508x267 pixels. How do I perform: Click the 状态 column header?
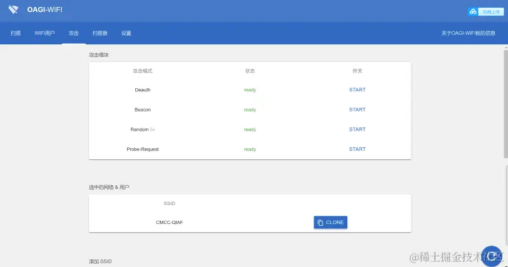click(x=250, y=71)
